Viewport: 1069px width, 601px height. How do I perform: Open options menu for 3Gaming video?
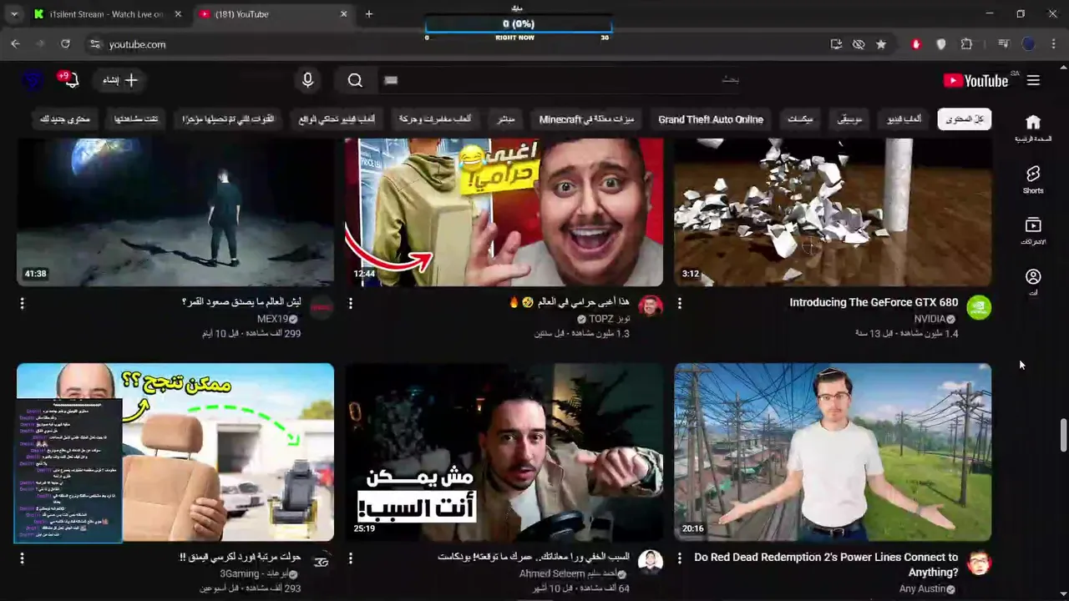[23, 558]
